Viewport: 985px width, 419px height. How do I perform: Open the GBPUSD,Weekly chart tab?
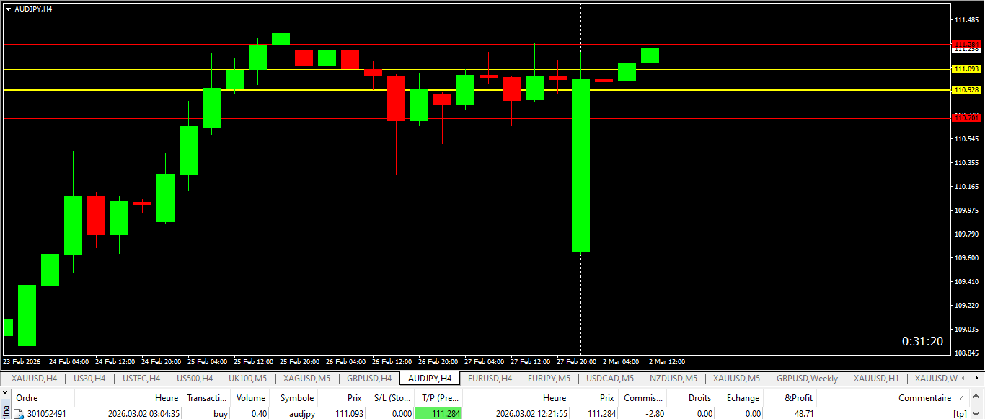point(808,378)
